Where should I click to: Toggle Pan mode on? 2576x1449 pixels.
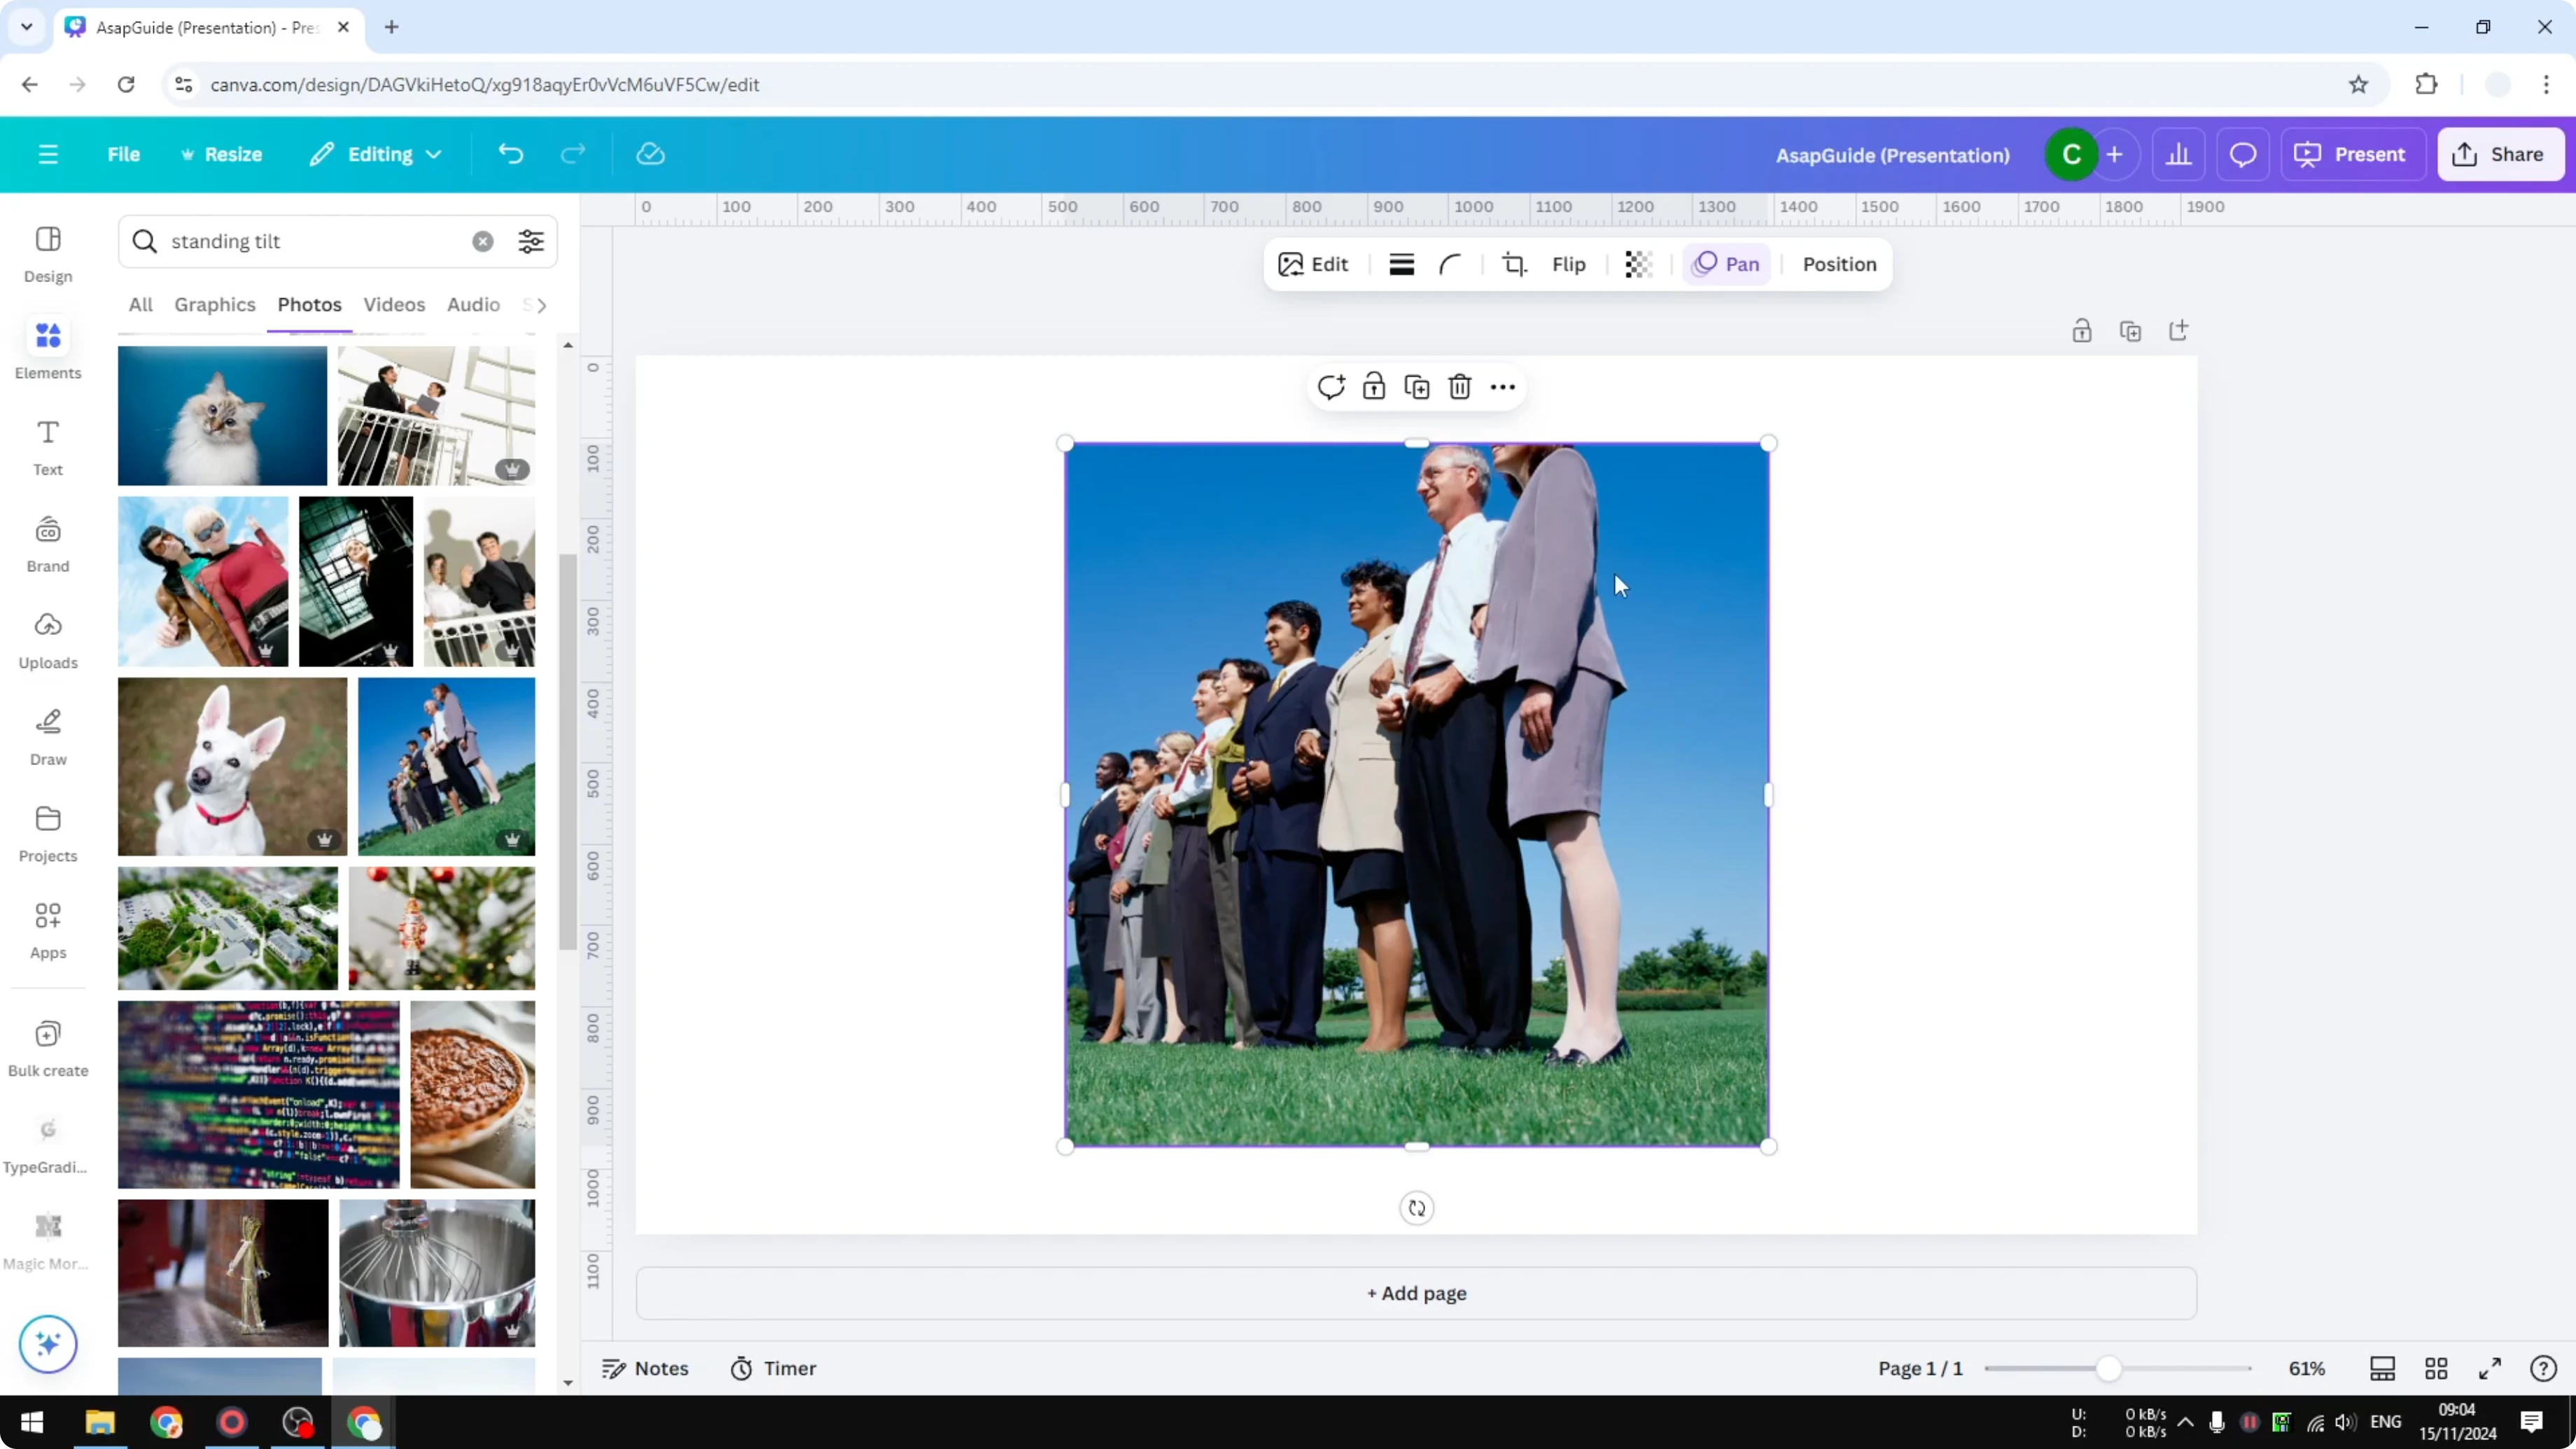tap(1727, 264)
